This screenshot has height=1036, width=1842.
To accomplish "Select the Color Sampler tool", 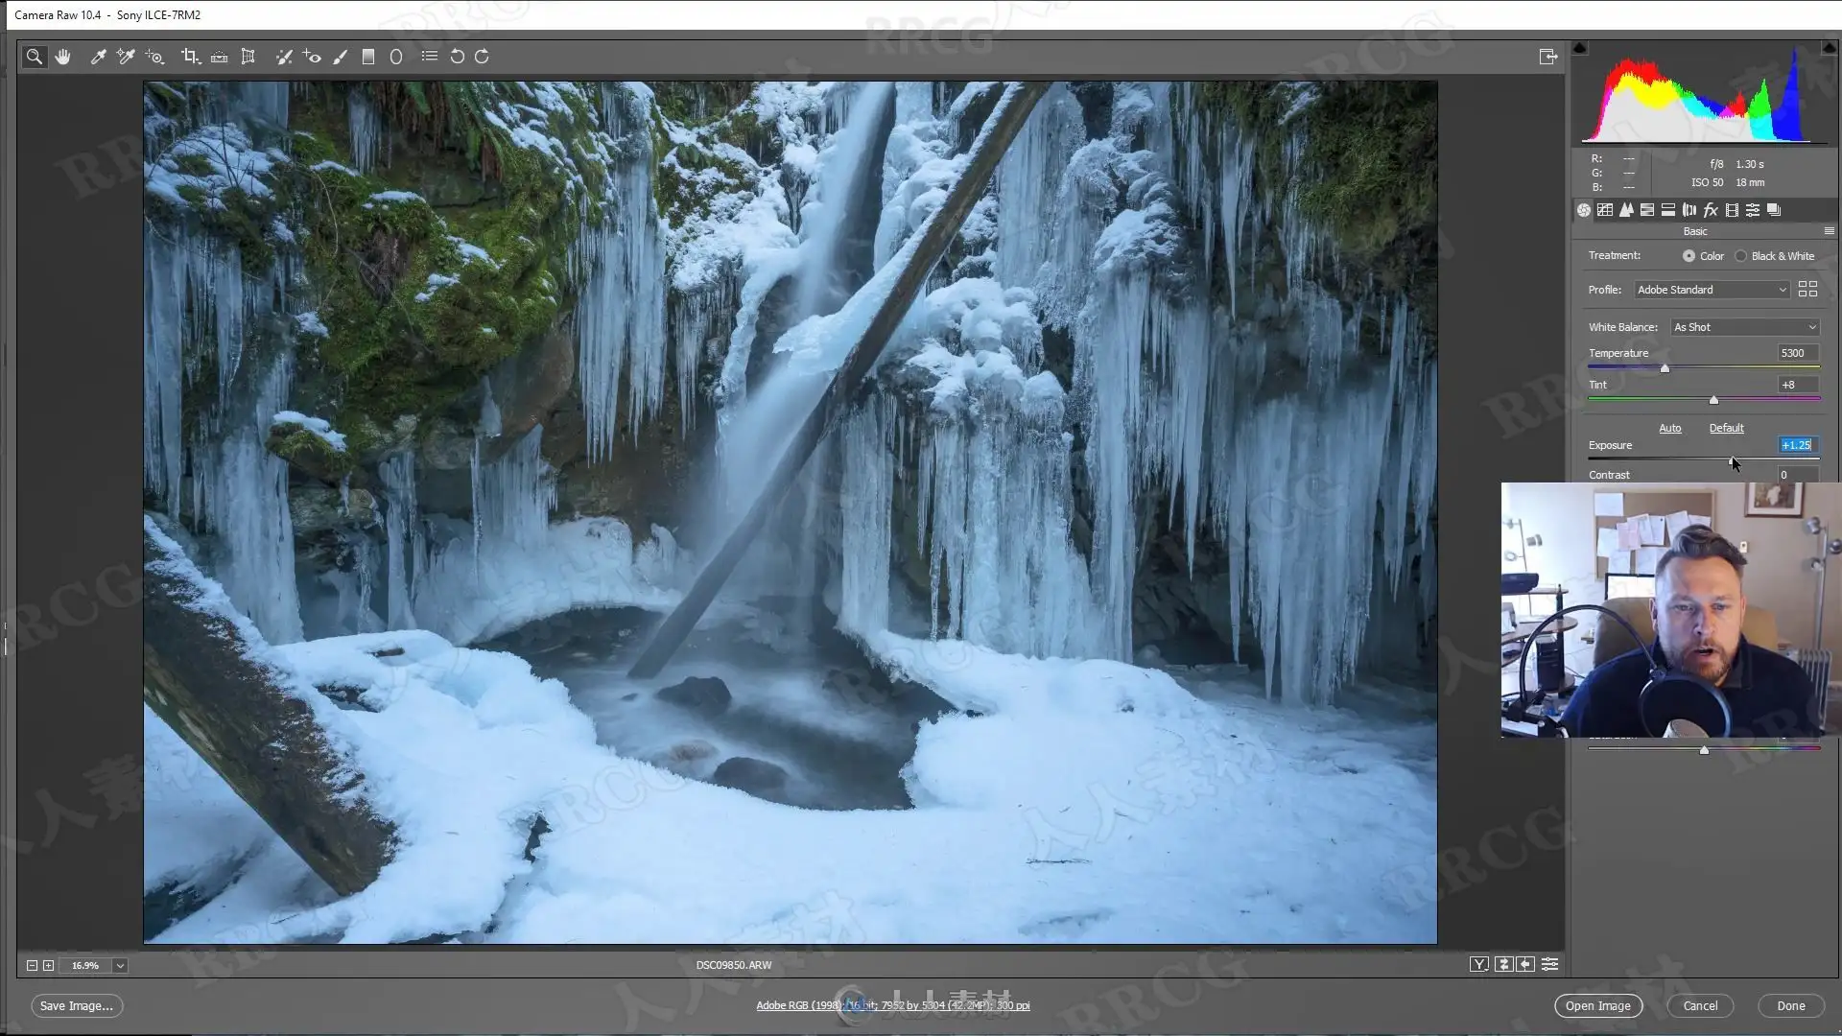I will coord(126,57).
